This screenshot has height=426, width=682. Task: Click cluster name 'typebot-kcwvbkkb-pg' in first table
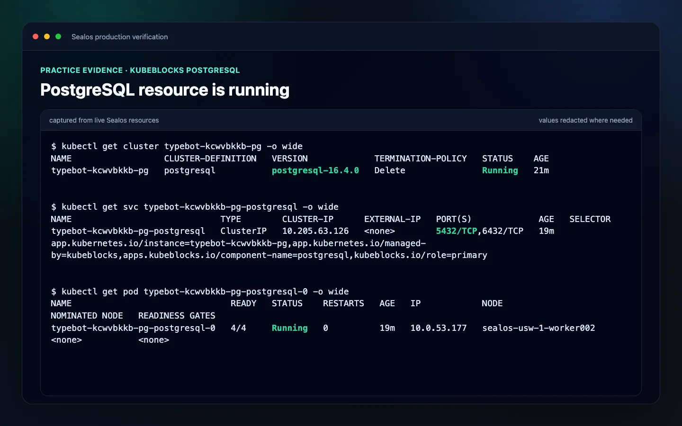coord(99,170)
